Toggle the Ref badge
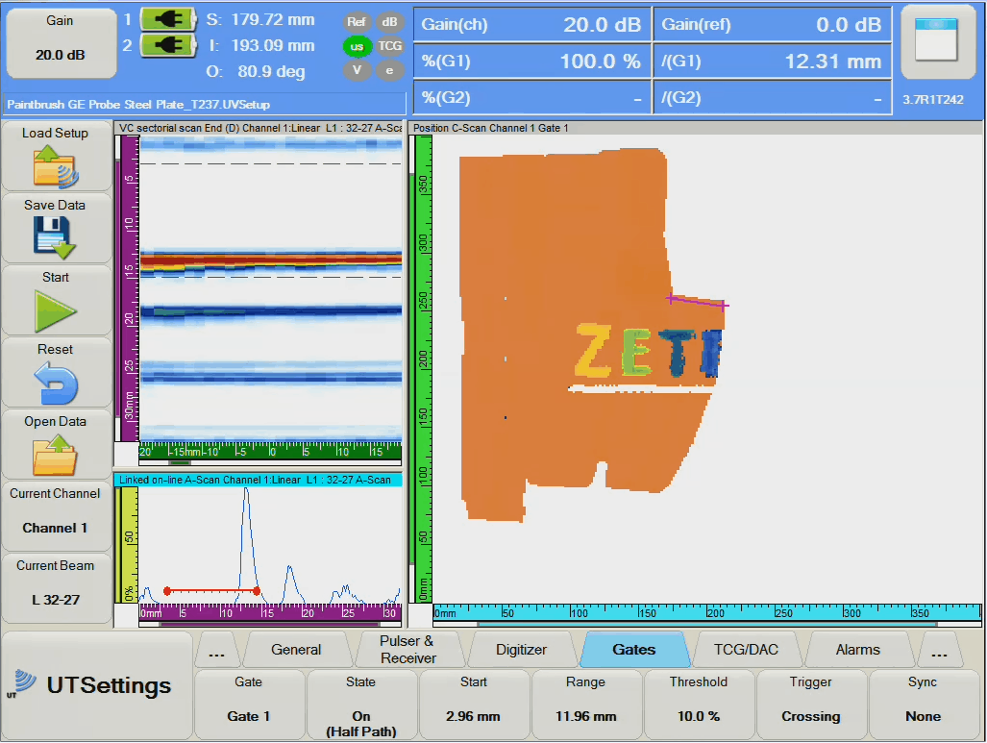Image resolution: width=987 pixels, height=743 pixels. click(356, 20)
